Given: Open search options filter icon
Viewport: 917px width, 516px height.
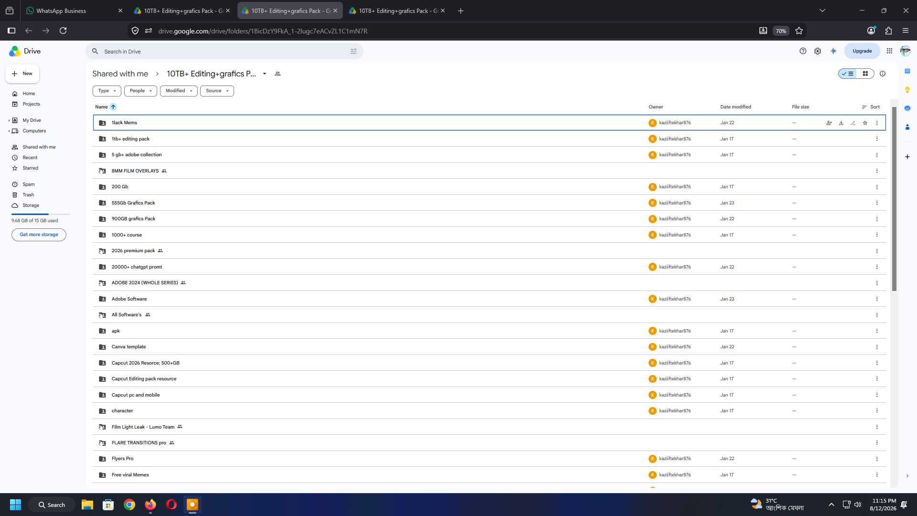Looking at the screenshot, I should tap(353, 52).
